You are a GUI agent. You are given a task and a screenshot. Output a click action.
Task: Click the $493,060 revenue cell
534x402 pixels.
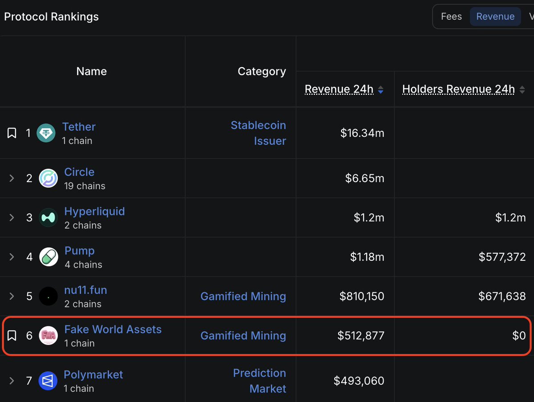click(x=359, y=381)
